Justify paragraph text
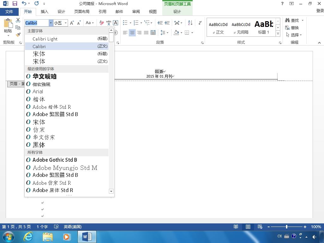This screenshot has width=324, height=243. coord(146,33)
